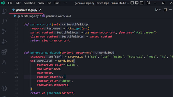Open the File menu
Viewport: 173px width, 97px height.
10,3
